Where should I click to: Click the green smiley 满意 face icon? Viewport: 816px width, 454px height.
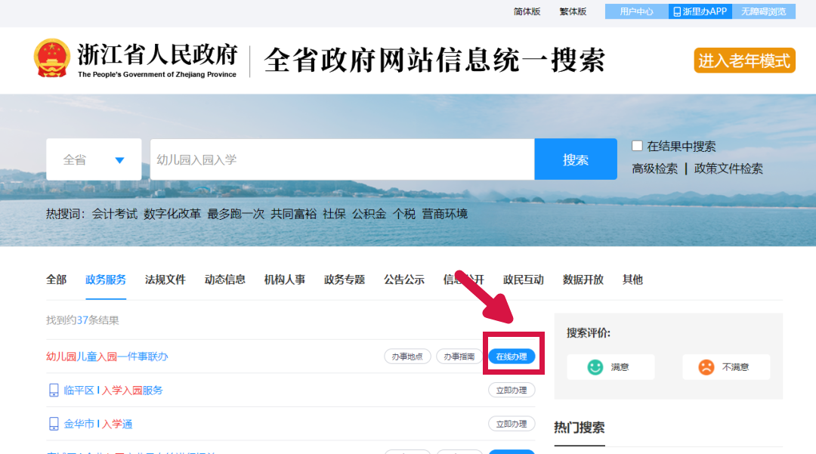point(595,367)
